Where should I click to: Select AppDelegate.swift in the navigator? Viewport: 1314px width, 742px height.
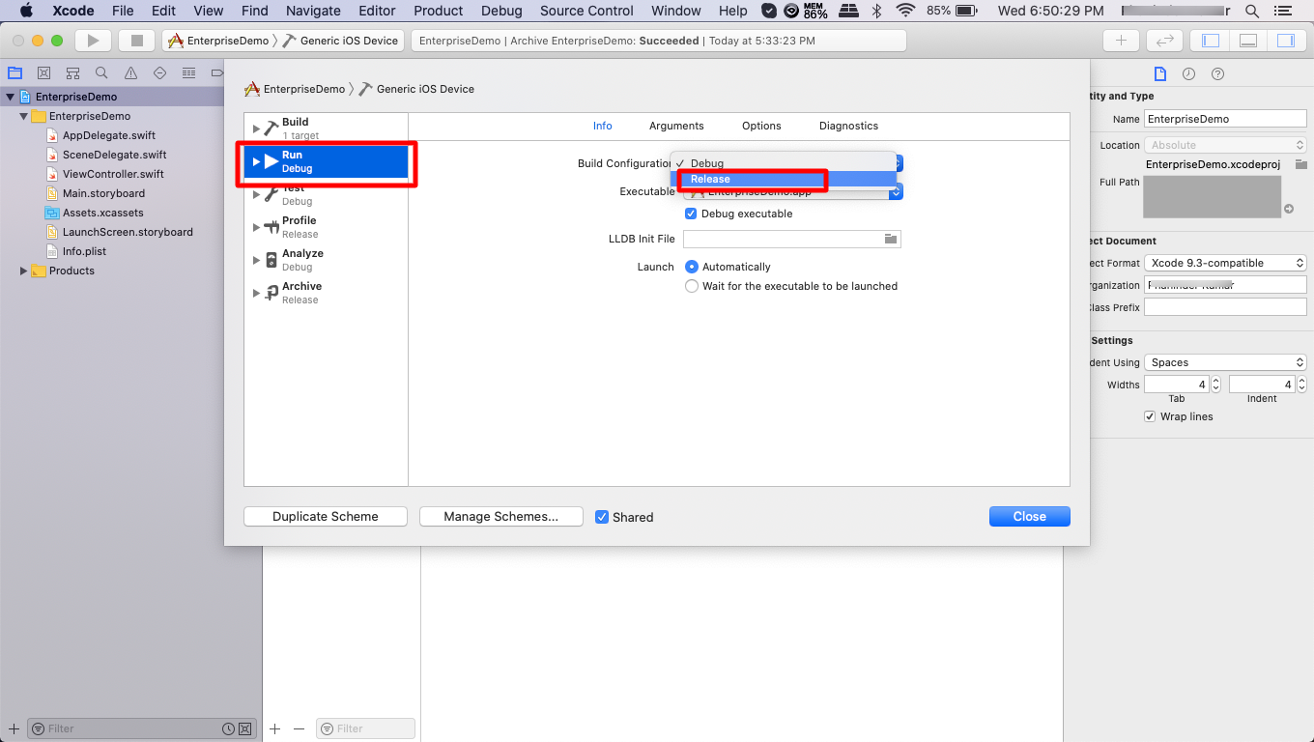coord(109,135)
